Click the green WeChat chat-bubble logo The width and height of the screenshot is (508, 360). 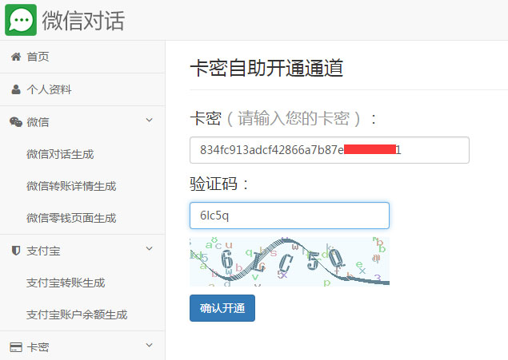(x=21, y=20)
